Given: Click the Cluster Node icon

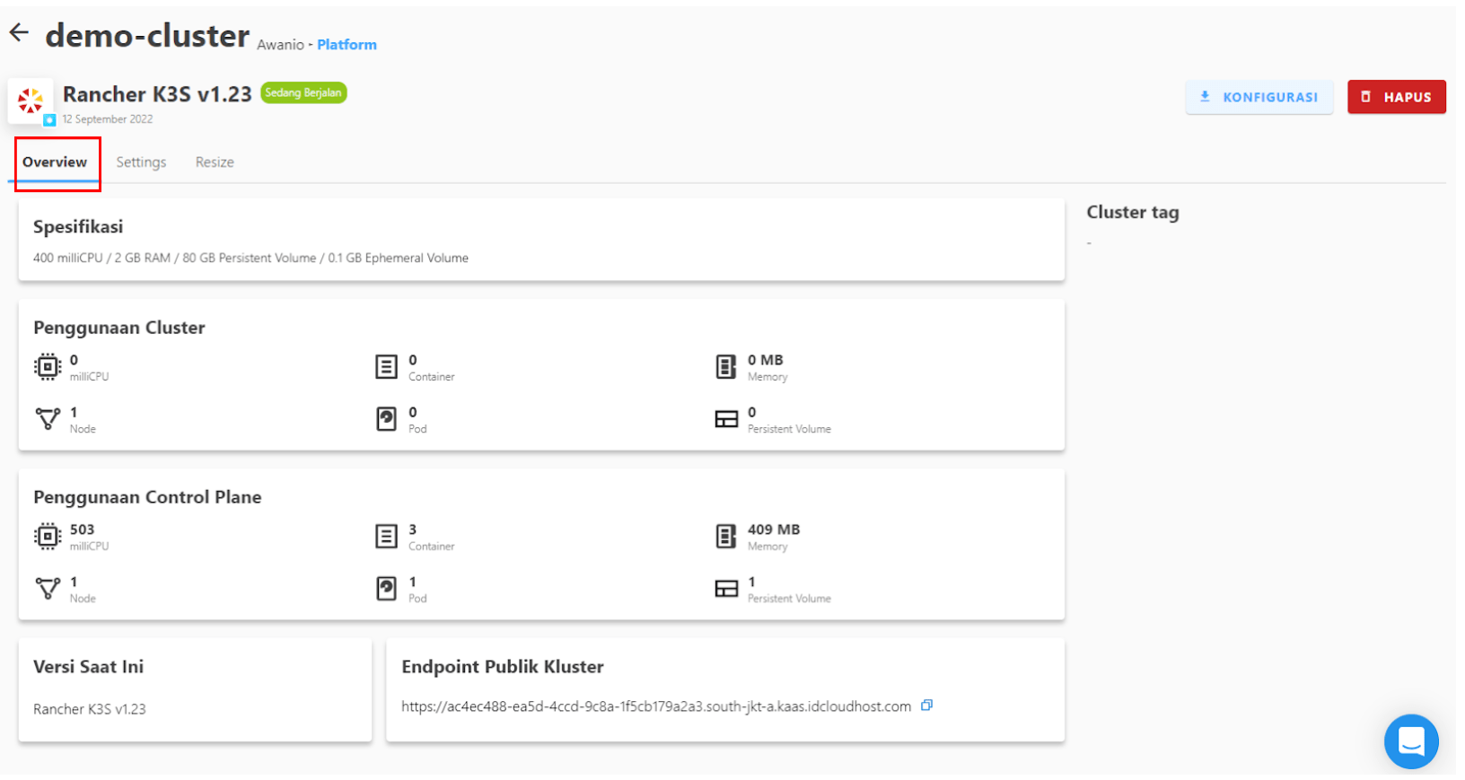Looking at the screenshot, I should pyautogui.click(x=48, y=418).
